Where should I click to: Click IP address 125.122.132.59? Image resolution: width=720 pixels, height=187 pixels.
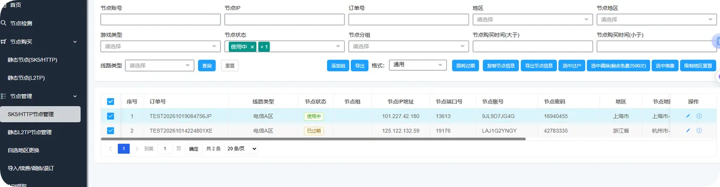click(x=401, y=130)
